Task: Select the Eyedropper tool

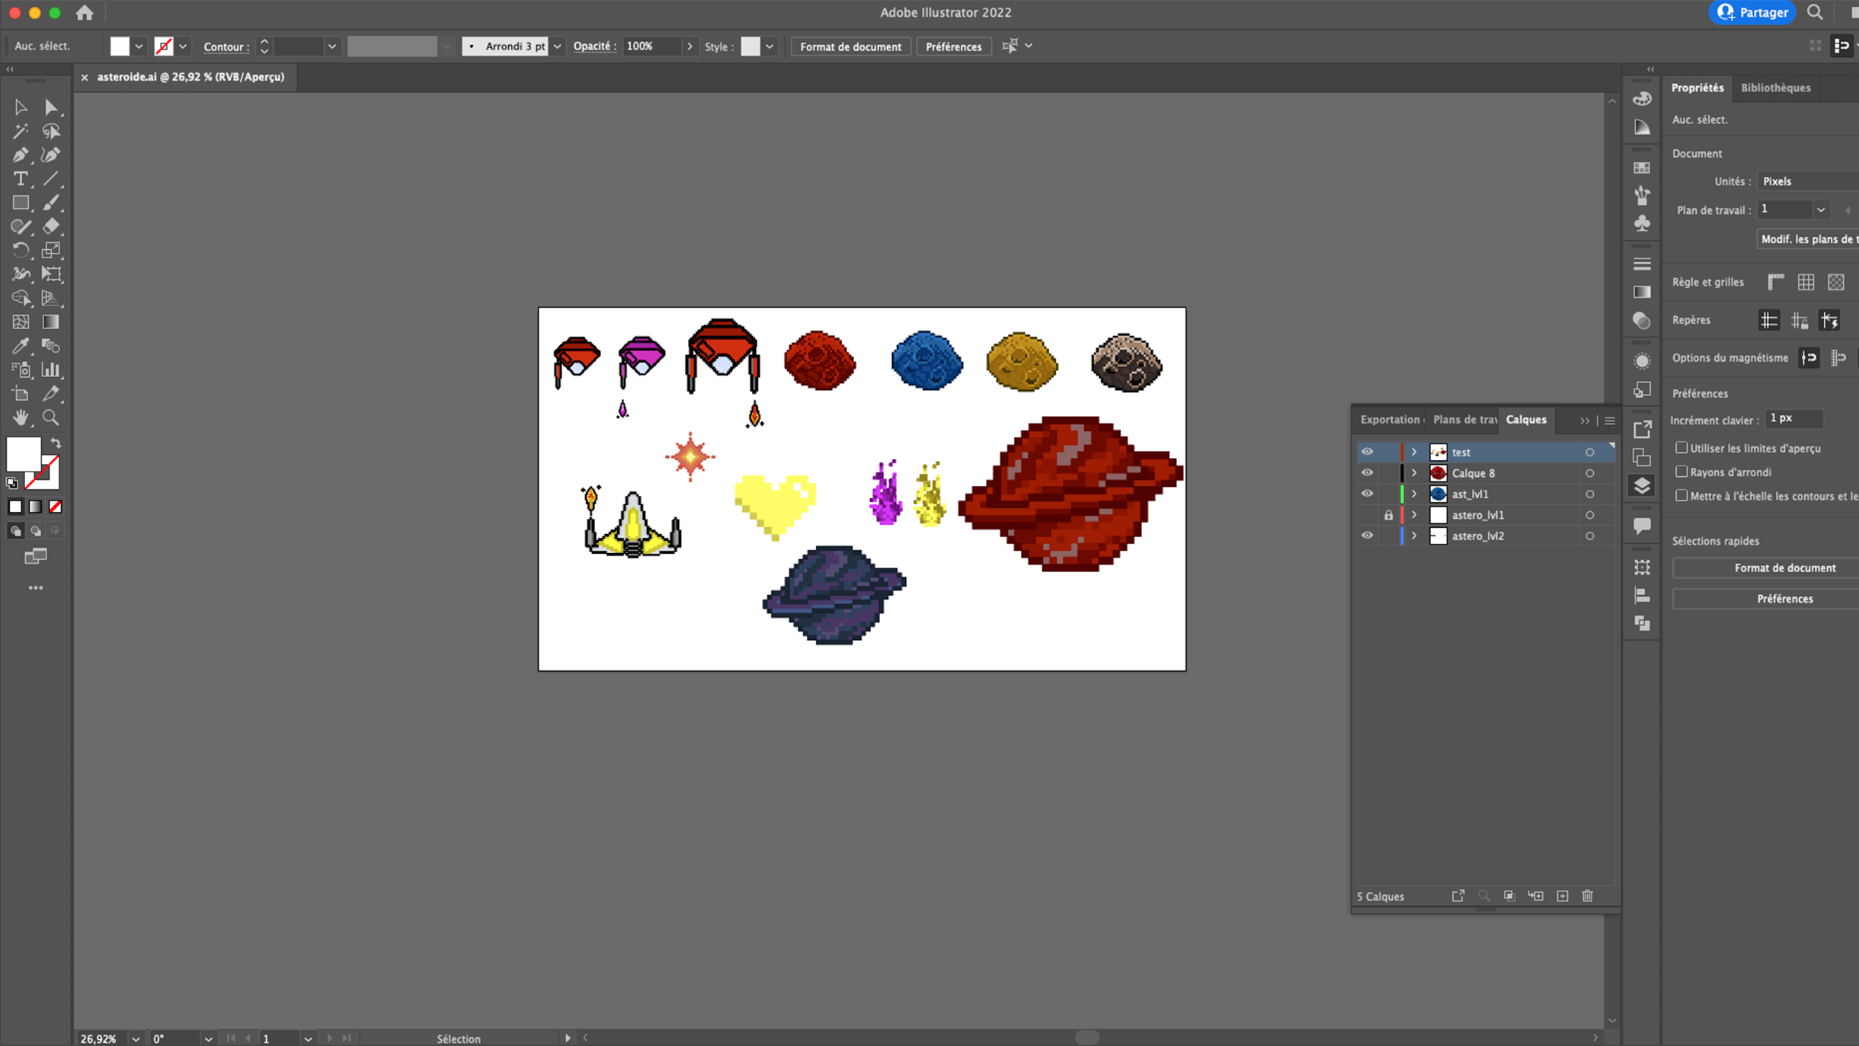Action: [x=21, y=346]
